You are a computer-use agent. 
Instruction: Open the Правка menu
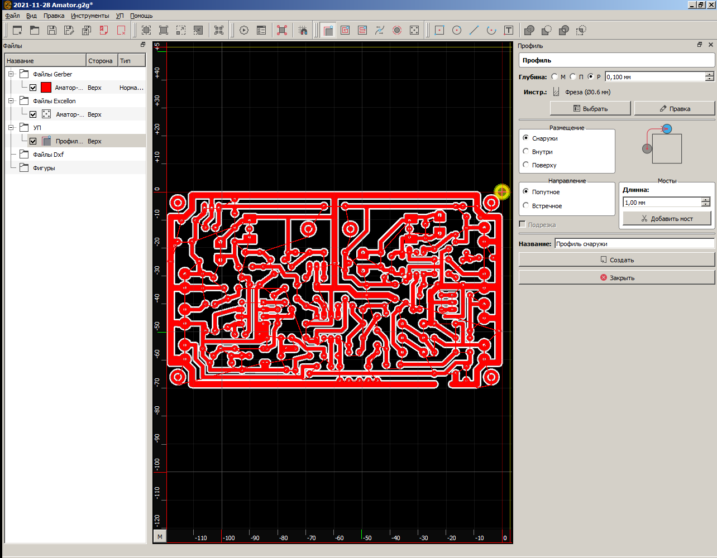pos(54,16)
